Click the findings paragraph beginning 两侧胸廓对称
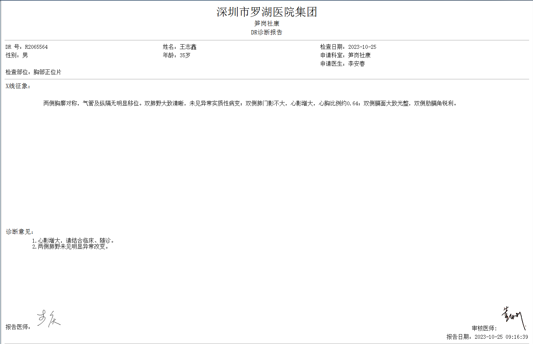 (x=251, y=104)
